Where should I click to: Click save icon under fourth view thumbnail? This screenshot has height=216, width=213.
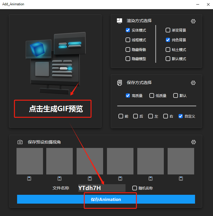120,179
